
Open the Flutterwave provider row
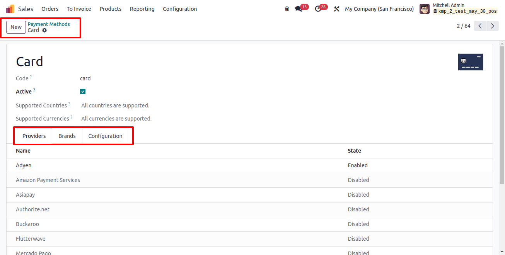(x=249, y=239)
